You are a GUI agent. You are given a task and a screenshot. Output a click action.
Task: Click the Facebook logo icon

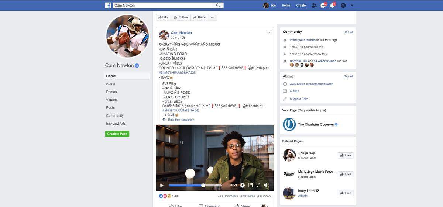pyautogui.click(x=108, y=6)
